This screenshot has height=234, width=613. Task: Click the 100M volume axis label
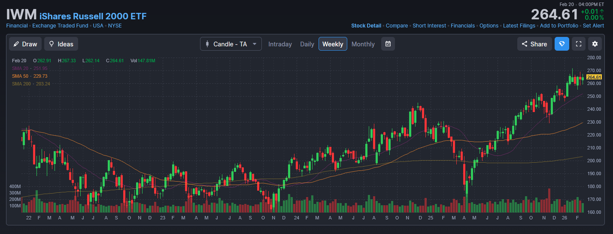tap(15, 206)
